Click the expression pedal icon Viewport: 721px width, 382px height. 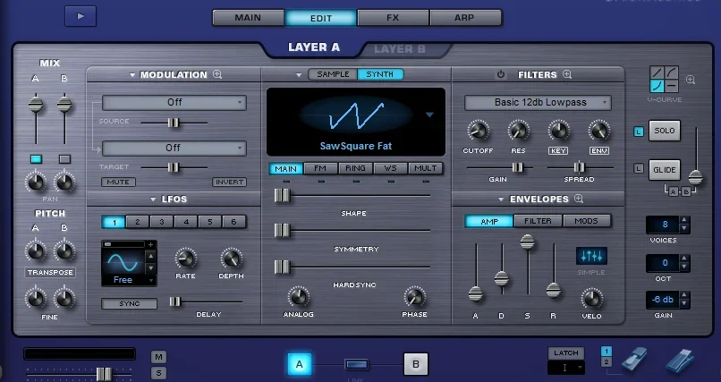click(680, 361)
